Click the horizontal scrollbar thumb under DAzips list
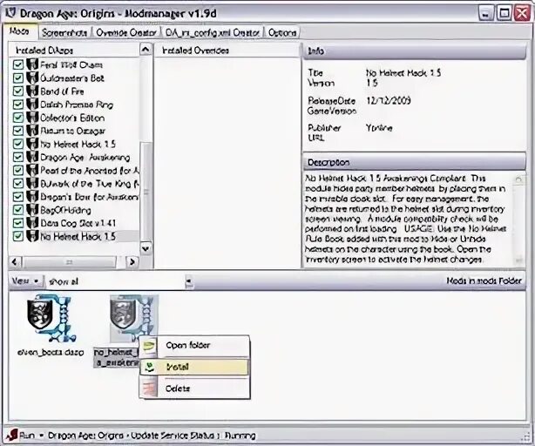Image resolution: width=535 pixels, height=446 pixels. pyautogui.click(x=70, y=262)
